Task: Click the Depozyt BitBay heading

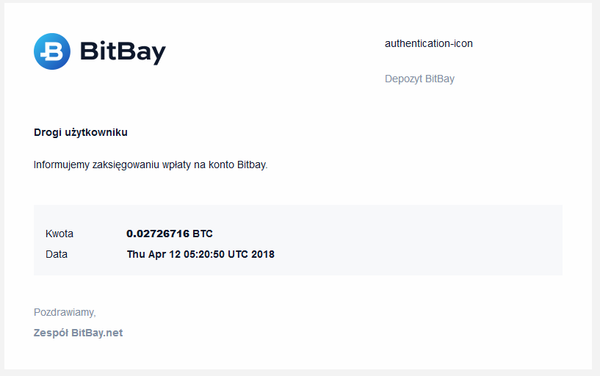Action: pos(419,79)
